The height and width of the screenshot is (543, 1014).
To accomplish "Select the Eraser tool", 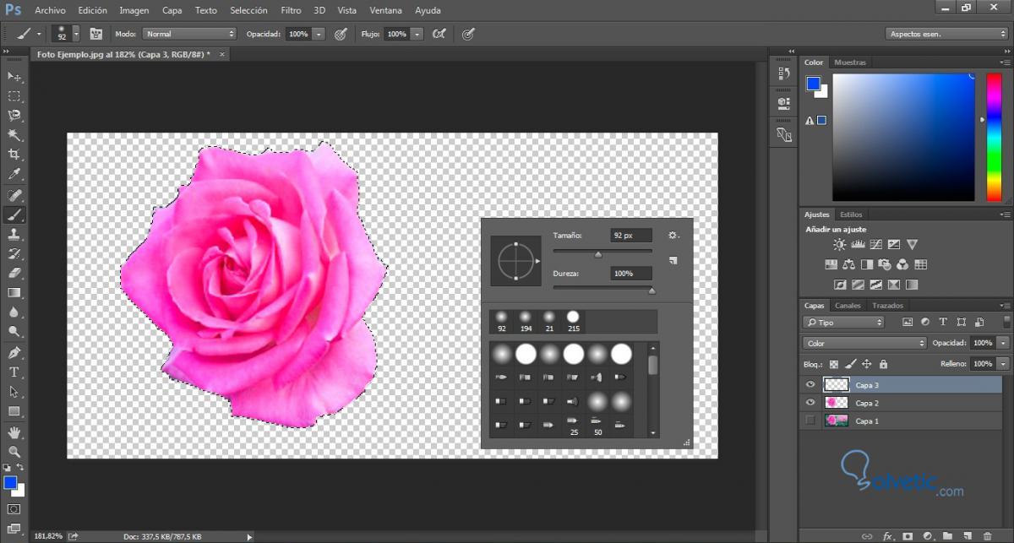I will click(14, 273).
